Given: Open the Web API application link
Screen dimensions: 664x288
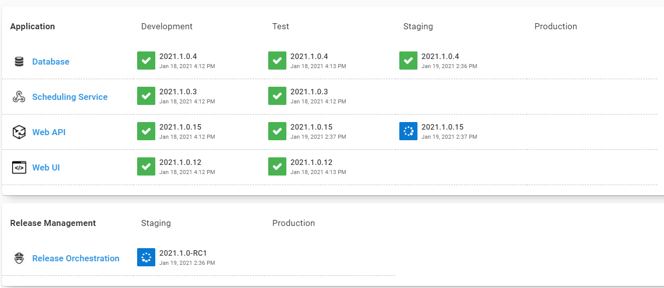Looking at the screenshot, I should (x=49, y=132).
